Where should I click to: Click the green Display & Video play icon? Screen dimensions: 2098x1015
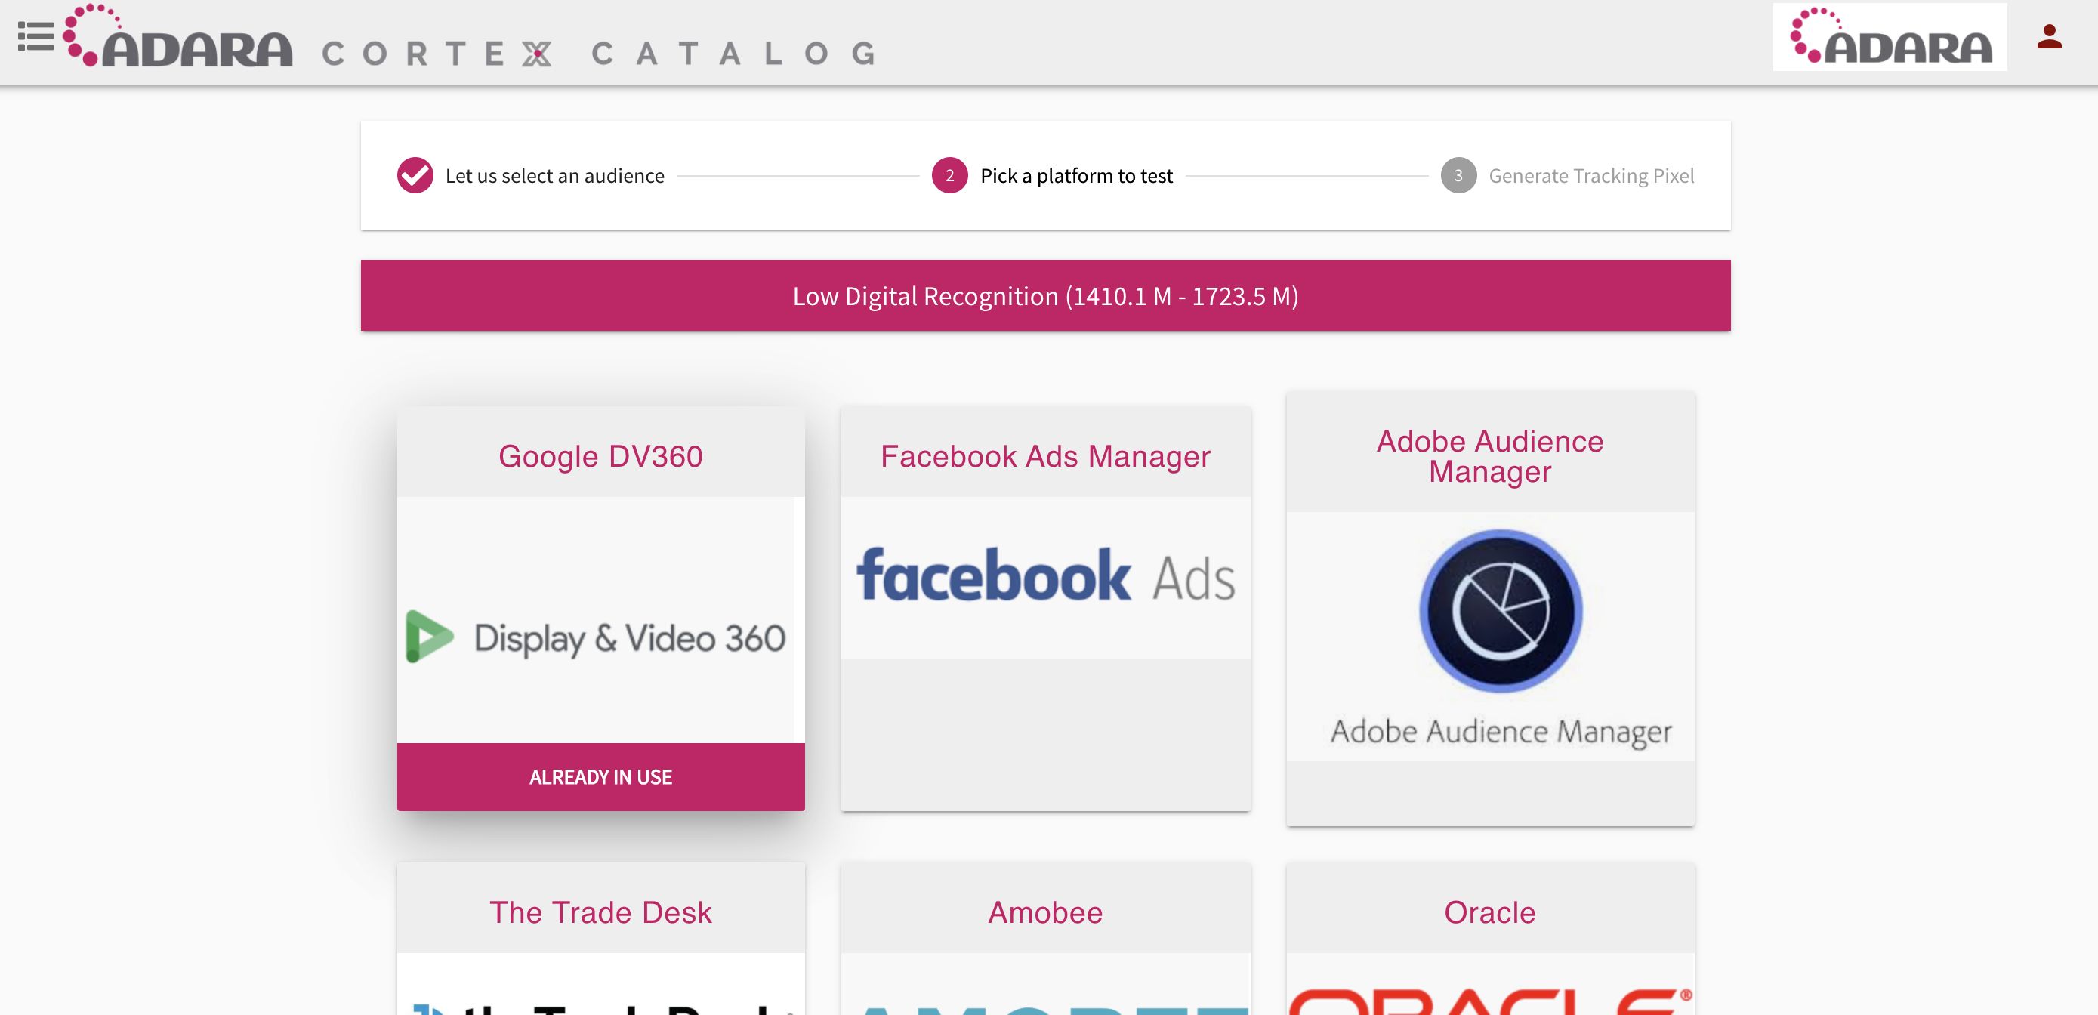429,636
